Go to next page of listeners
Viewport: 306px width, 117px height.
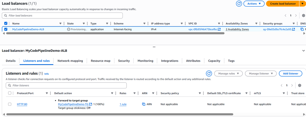click(292, 85)
